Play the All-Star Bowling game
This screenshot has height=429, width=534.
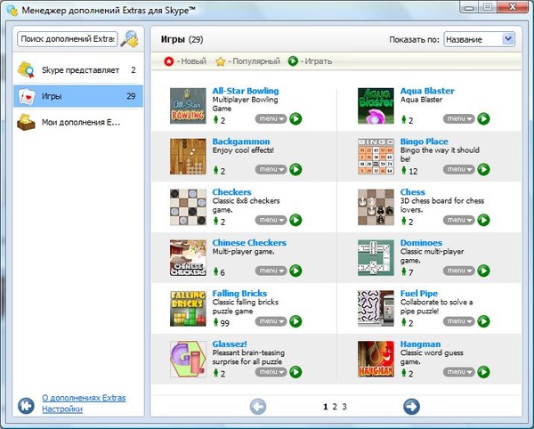[x=295, y=119]
